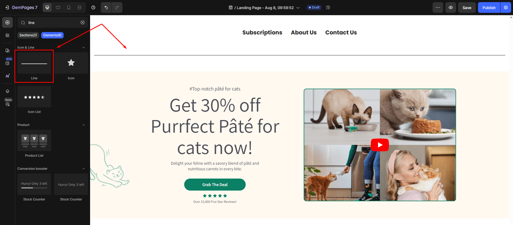Switch to Sections(2) results tab
This screenshot has width=513, height=225.
[28, 35]
